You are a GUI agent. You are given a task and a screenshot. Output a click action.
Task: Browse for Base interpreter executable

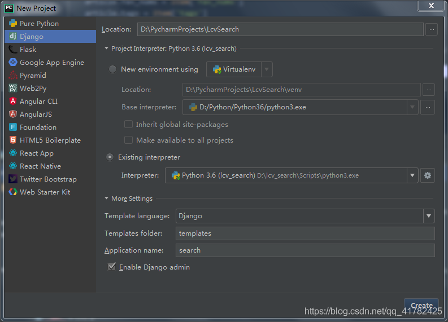click(428, 107)
